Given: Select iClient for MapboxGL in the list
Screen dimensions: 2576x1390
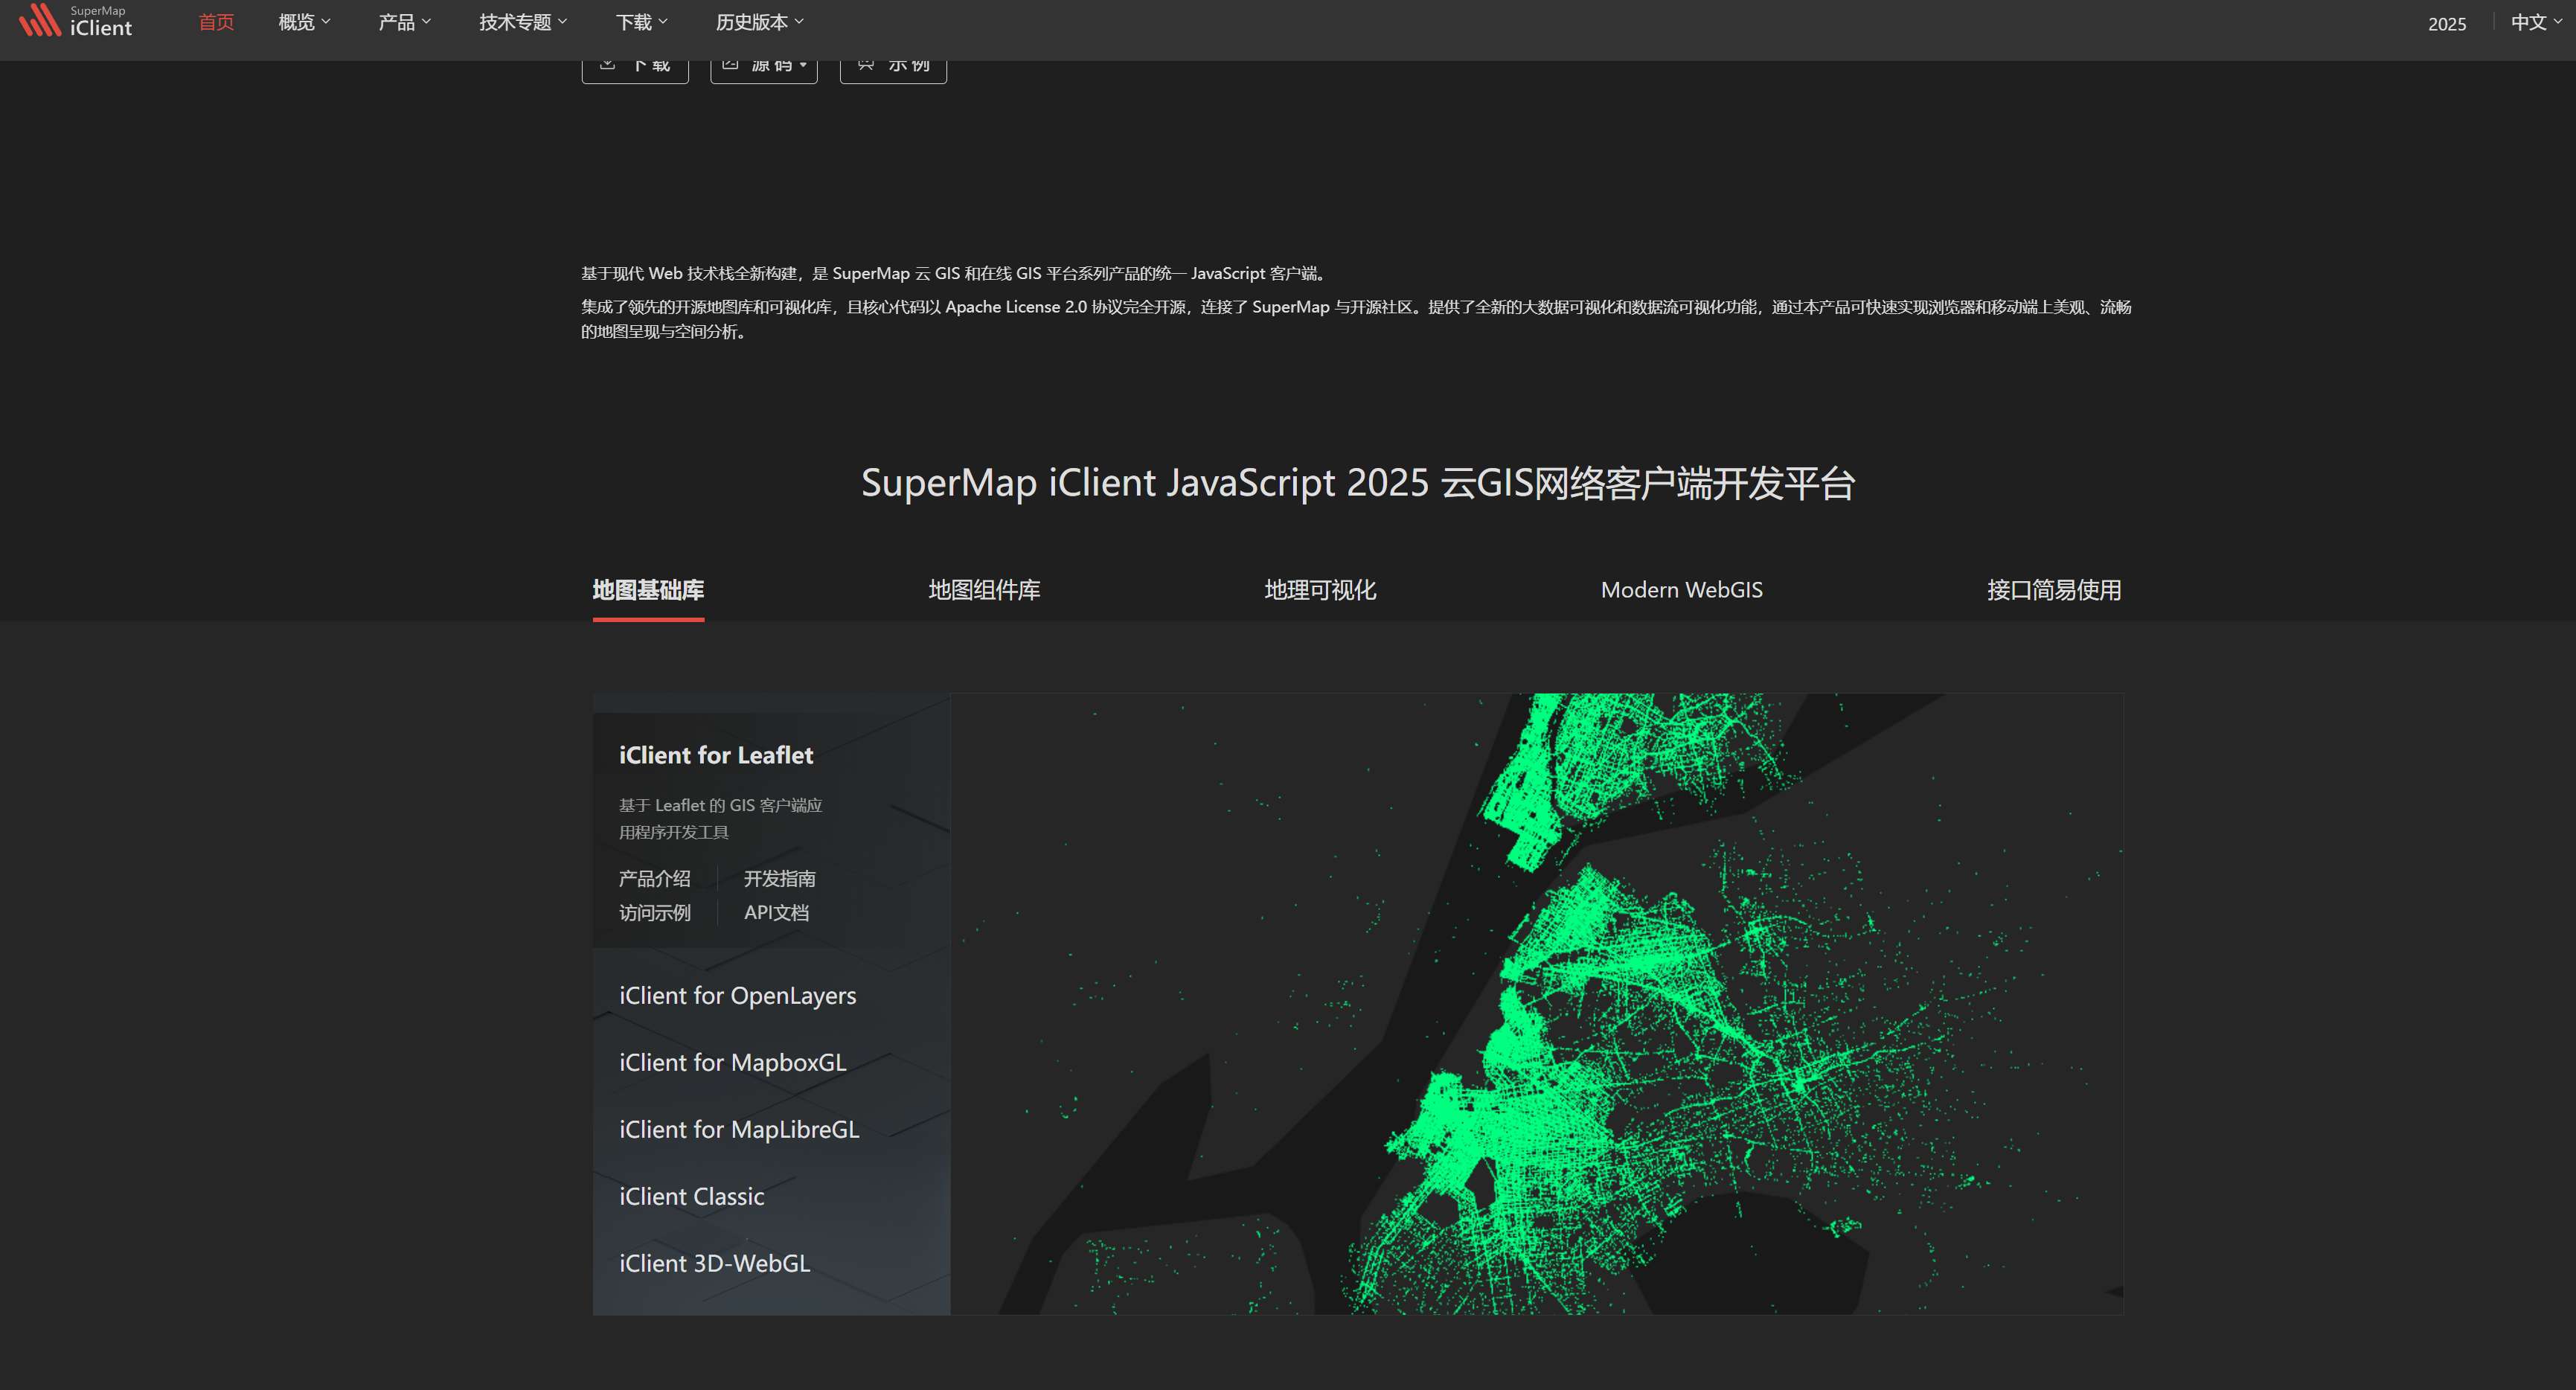Looking at the screenshot, I should [x=732, y=1062].
